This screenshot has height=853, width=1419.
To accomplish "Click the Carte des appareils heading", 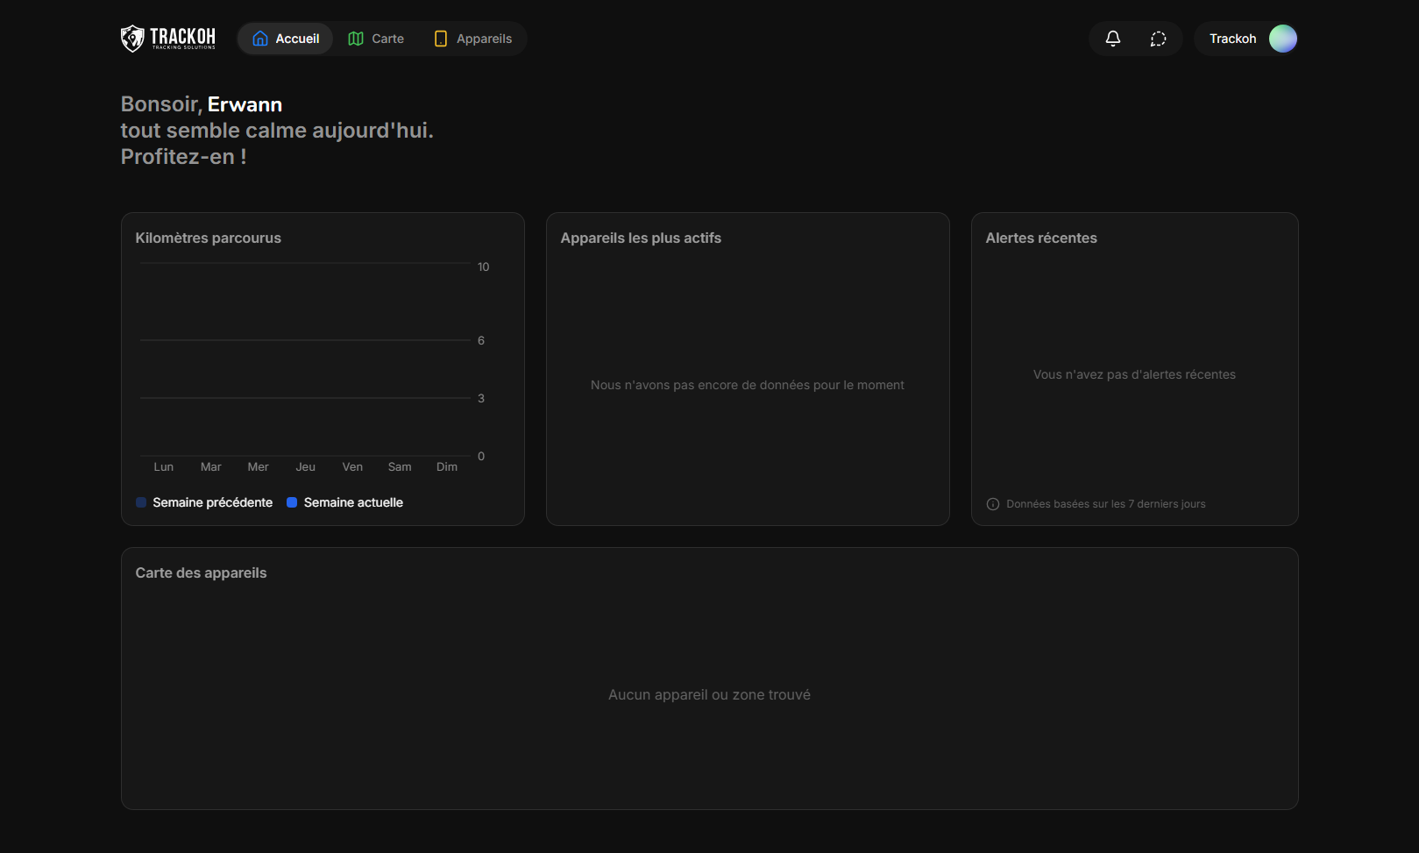I will (201, 573).
